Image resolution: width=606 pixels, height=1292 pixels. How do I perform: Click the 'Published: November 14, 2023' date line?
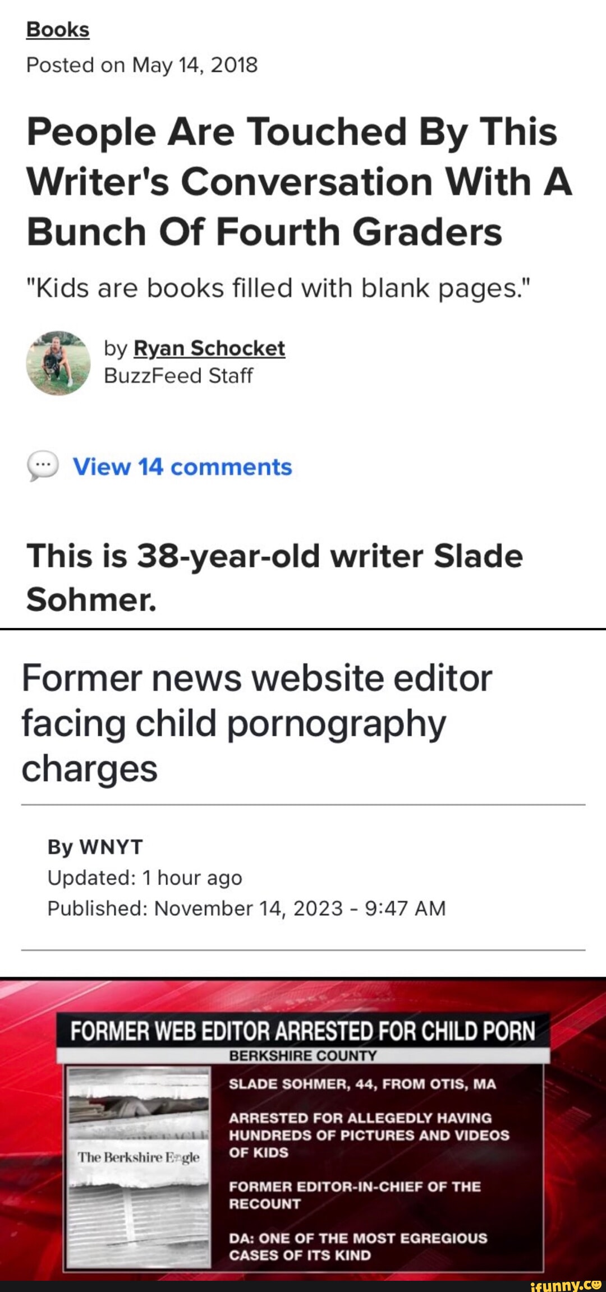246,908
